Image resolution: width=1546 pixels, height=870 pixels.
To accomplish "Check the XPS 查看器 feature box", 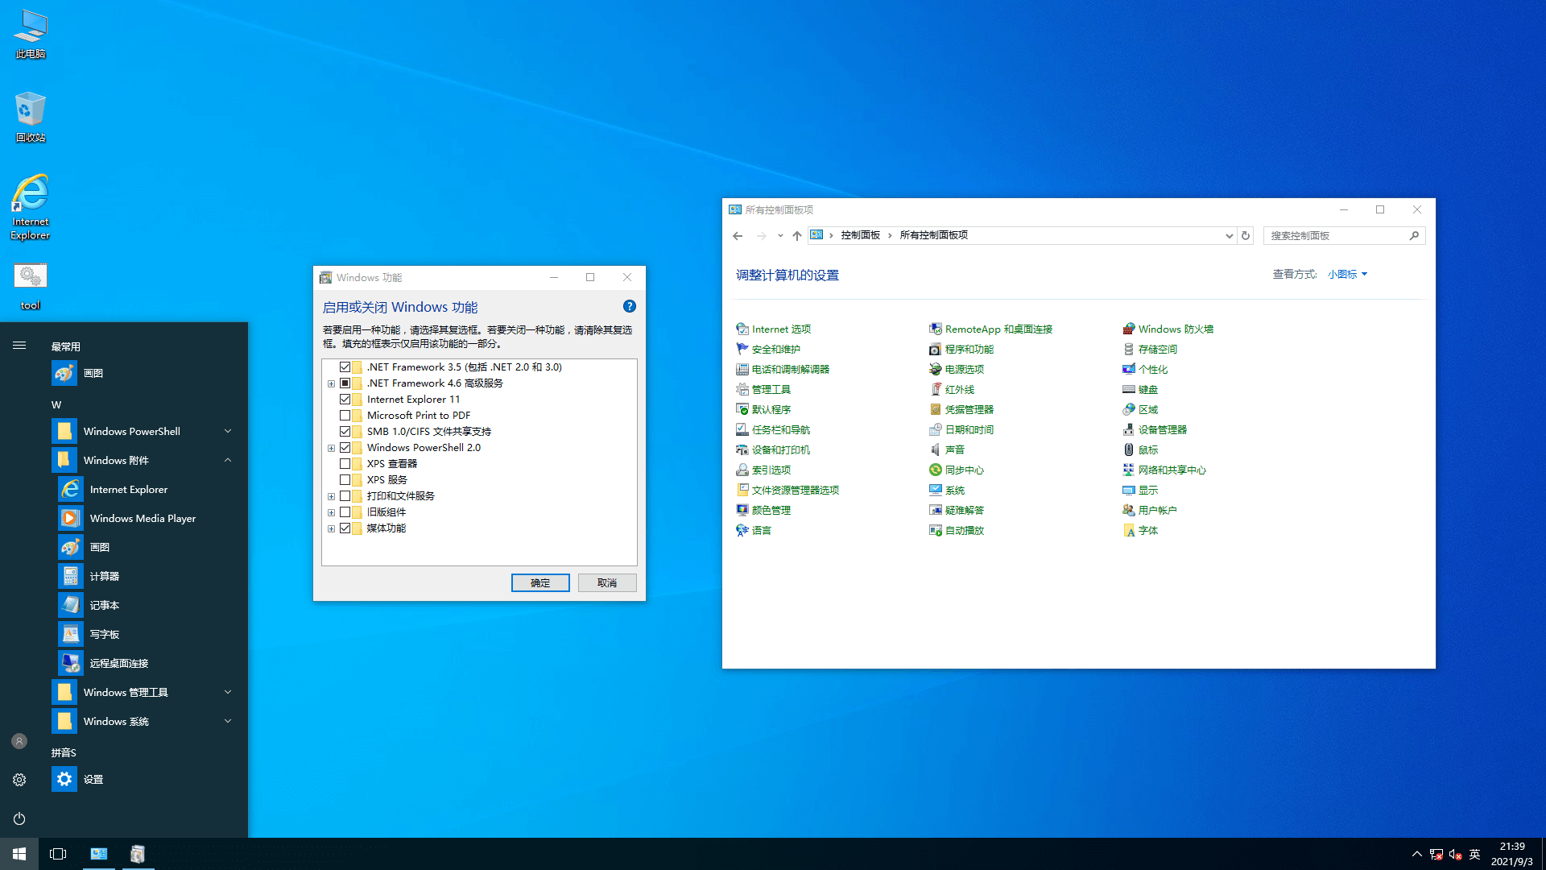I will click(345, 464).
